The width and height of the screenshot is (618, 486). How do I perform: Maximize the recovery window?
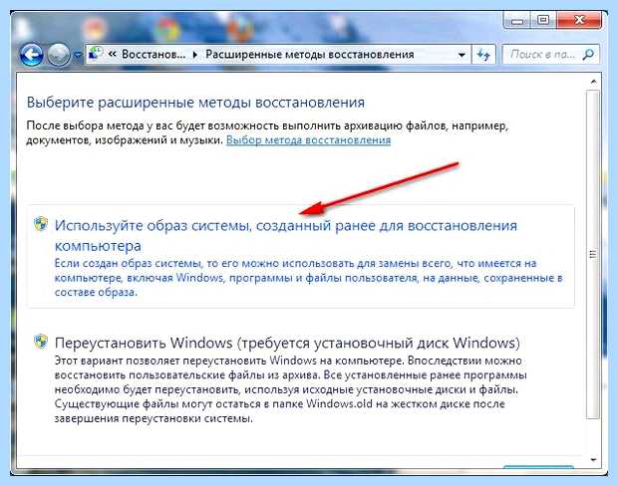coord(543,19)
